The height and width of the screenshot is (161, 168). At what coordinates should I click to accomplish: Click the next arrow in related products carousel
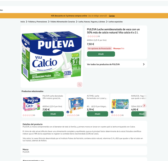point(144,105)
